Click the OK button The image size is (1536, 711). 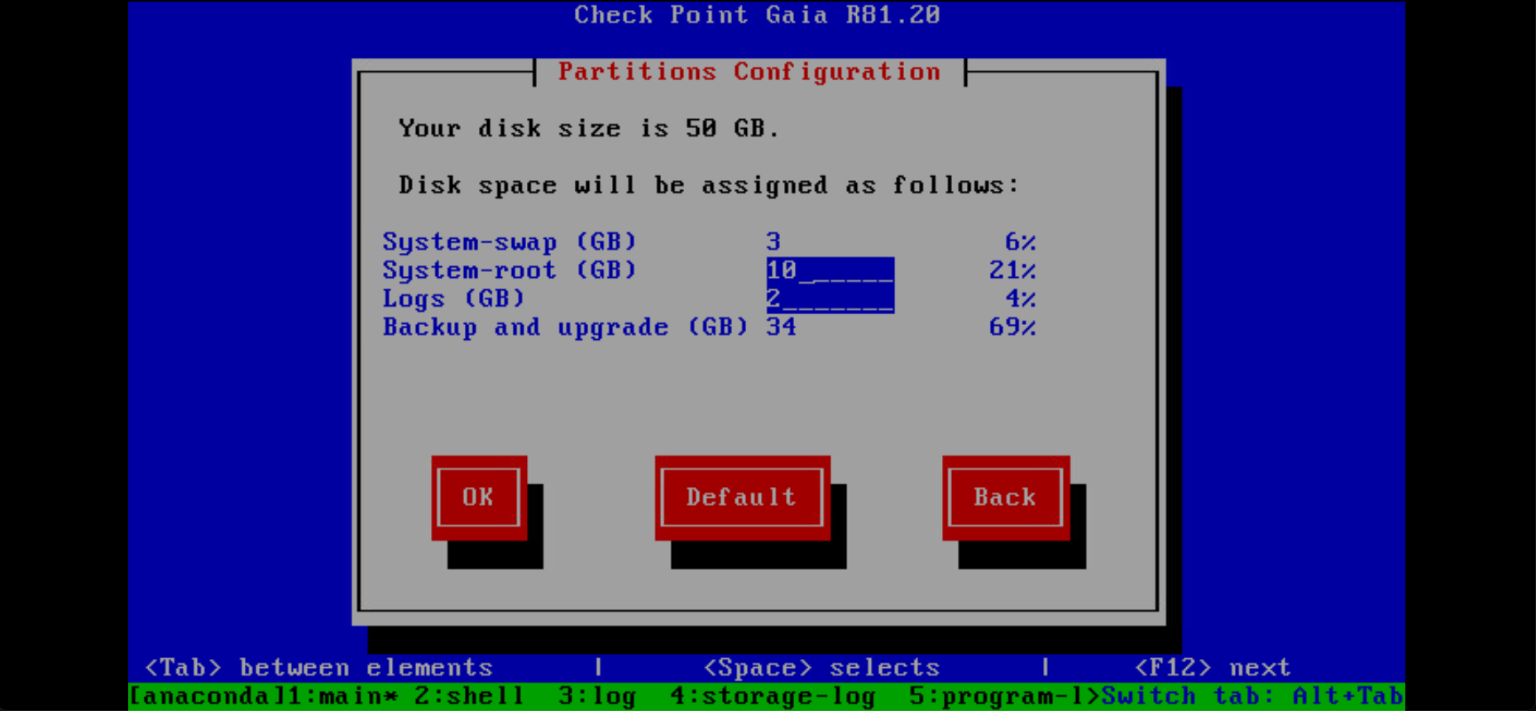click(478, 497)
